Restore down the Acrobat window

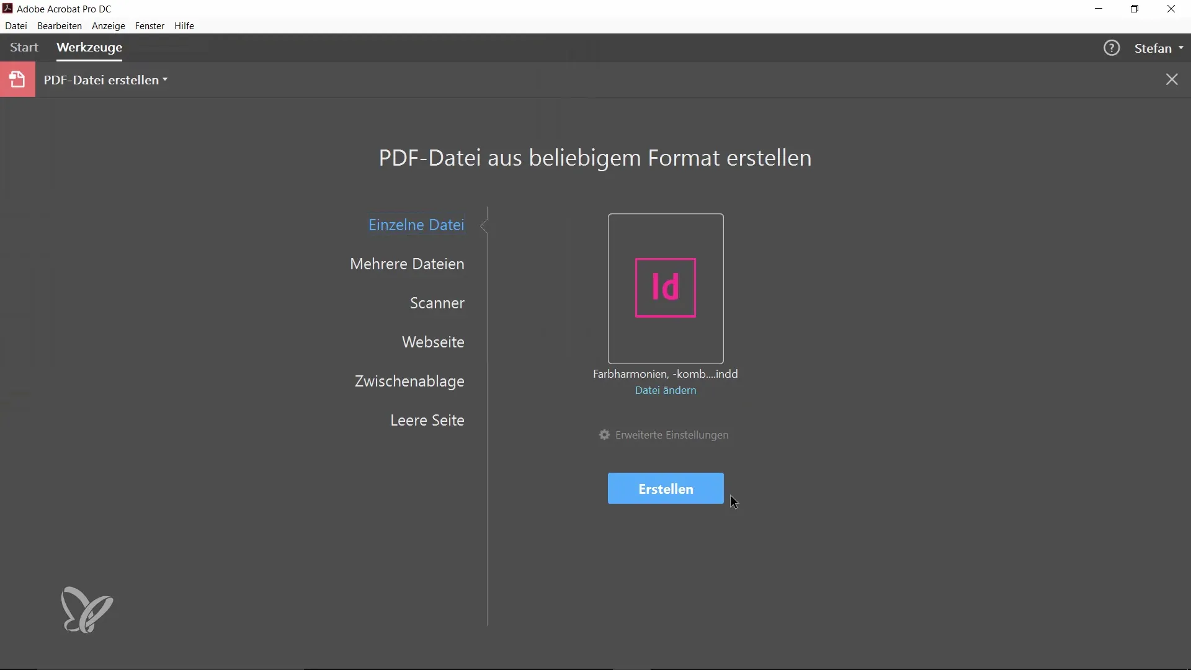[1135, 9]
